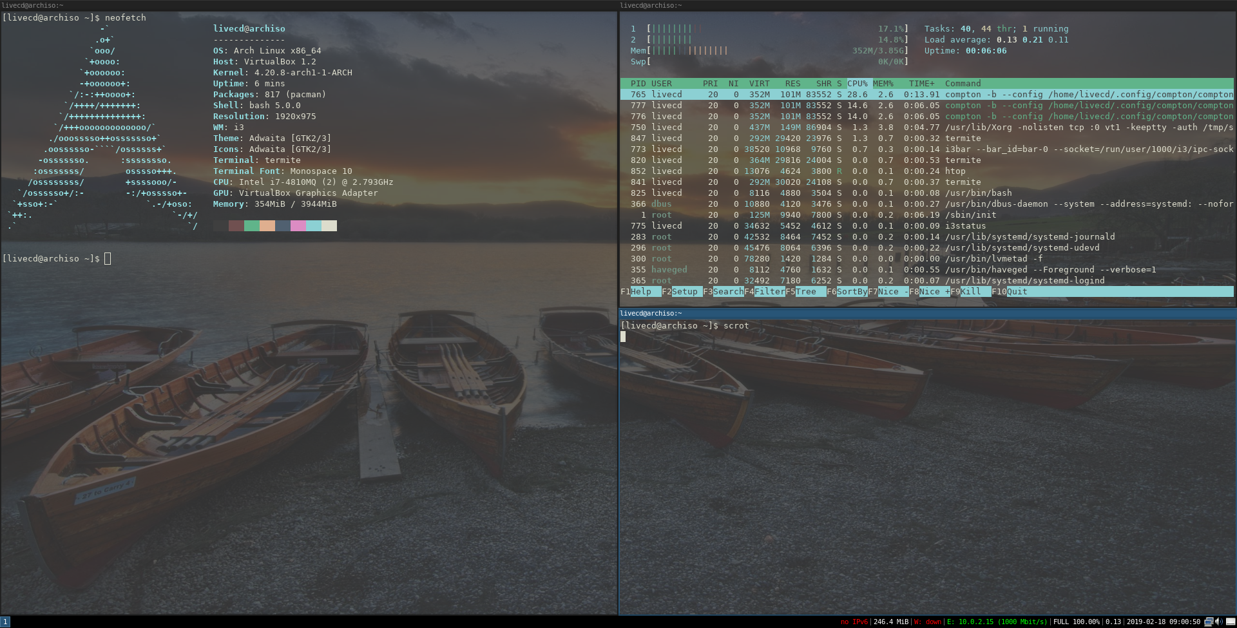
Task: Sort htop by MEM% column header
Action: click(883, 84)
